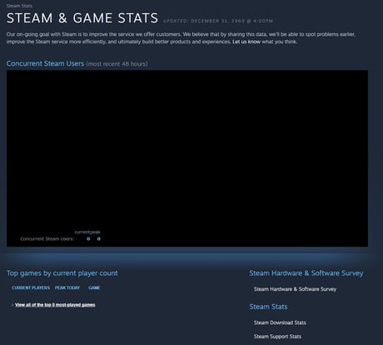
Task: Open the Steam Download Stats link
Action: click(280, 322)
